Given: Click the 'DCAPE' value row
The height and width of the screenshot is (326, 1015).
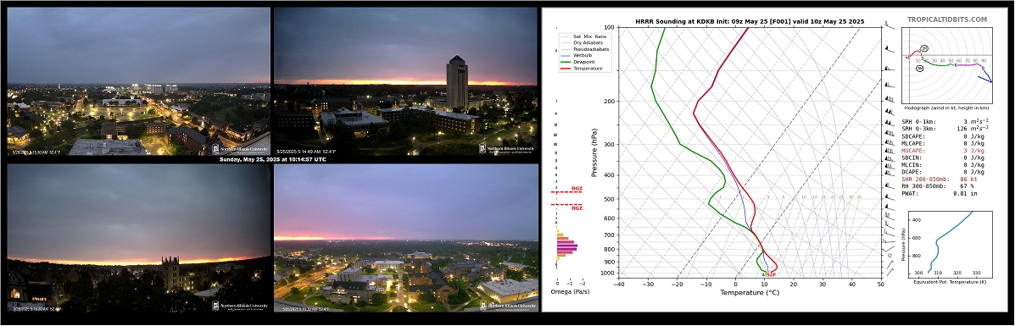Looking at the screenshot, I should point(943,172).
